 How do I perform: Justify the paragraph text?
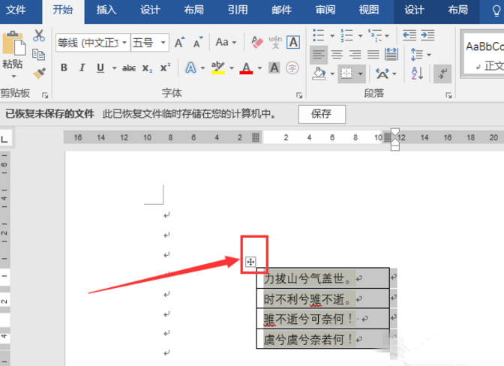(373, 55)
